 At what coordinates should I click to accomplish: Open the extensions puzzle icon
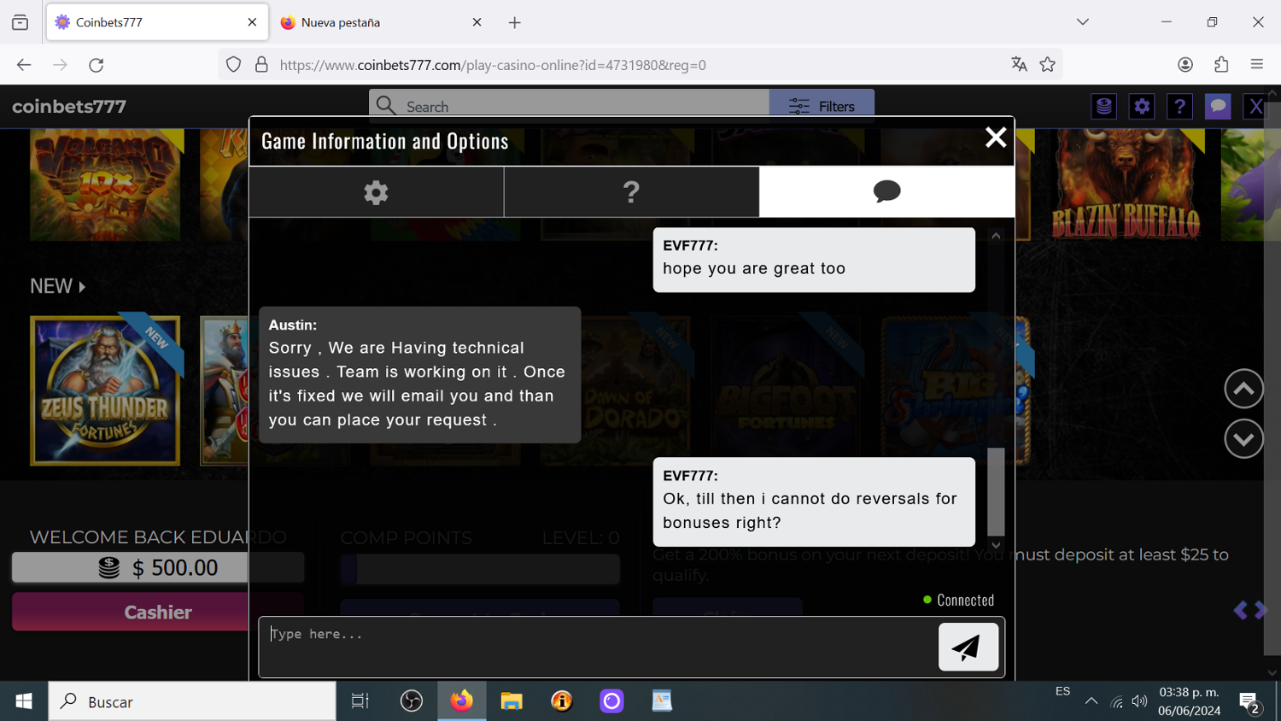pos(1221,65)
